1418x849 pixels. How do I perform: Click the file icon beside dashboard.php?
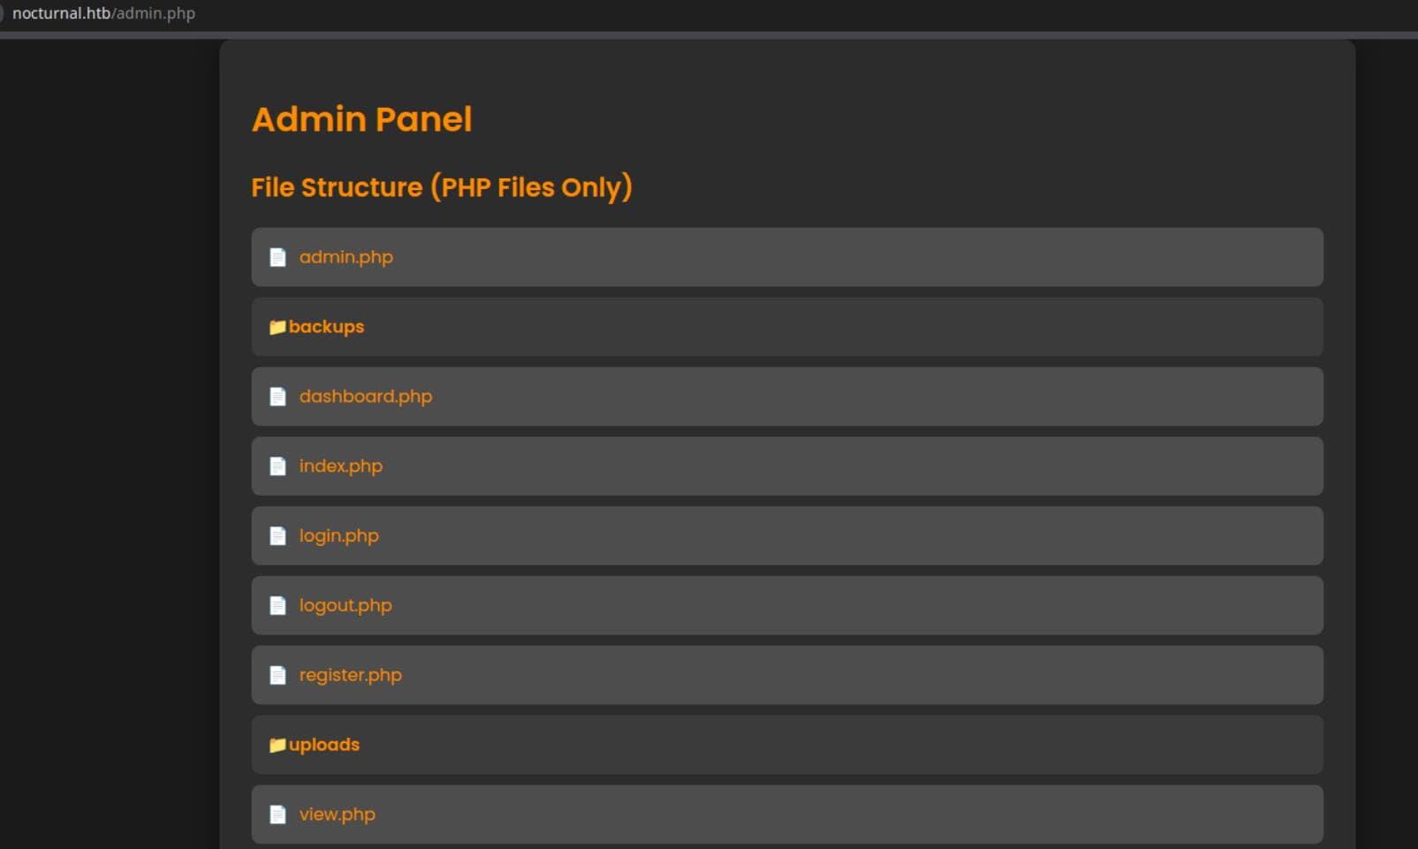[x=277, y=397]
